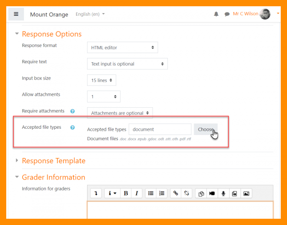This screenshot has width=287, height=225.
Task: Insert an unordered bullet list
Action: pyautogui.click(x=151, y=193)
